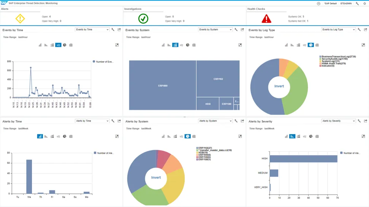
Task: Switch Events by Time to pie chart
Action: click(65, 45)
